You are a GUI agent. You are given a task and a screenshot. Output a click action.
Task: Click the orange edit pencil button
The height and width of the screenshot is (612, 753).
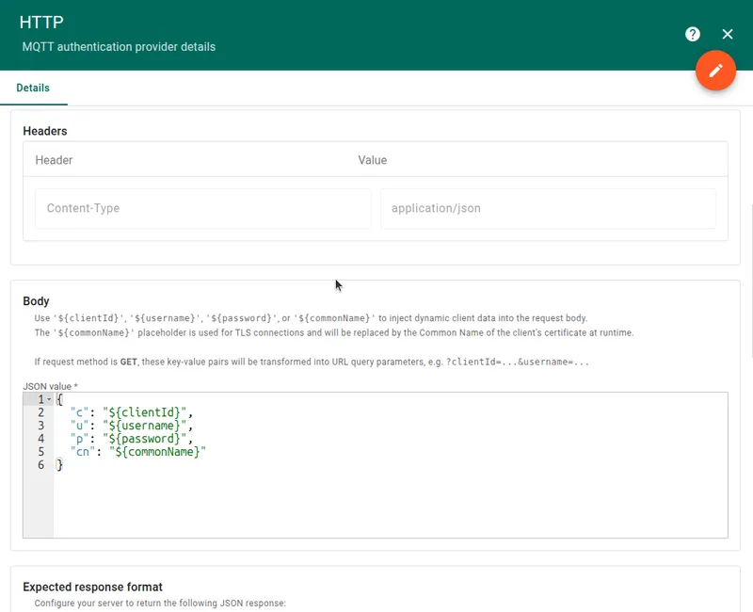coord(715,71)
